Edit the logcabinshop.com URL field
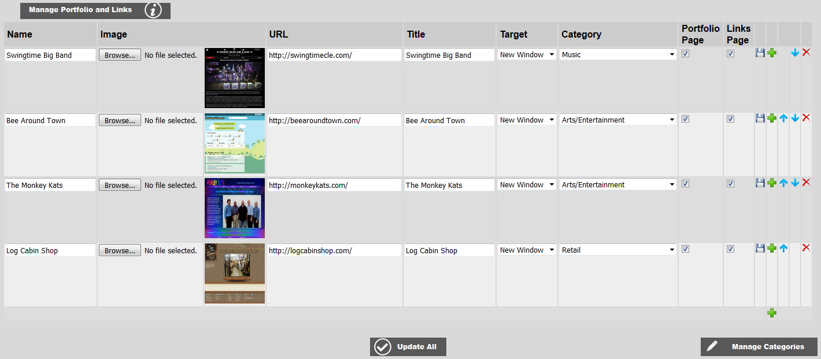 pyautogui.click(x=334, y=250)
